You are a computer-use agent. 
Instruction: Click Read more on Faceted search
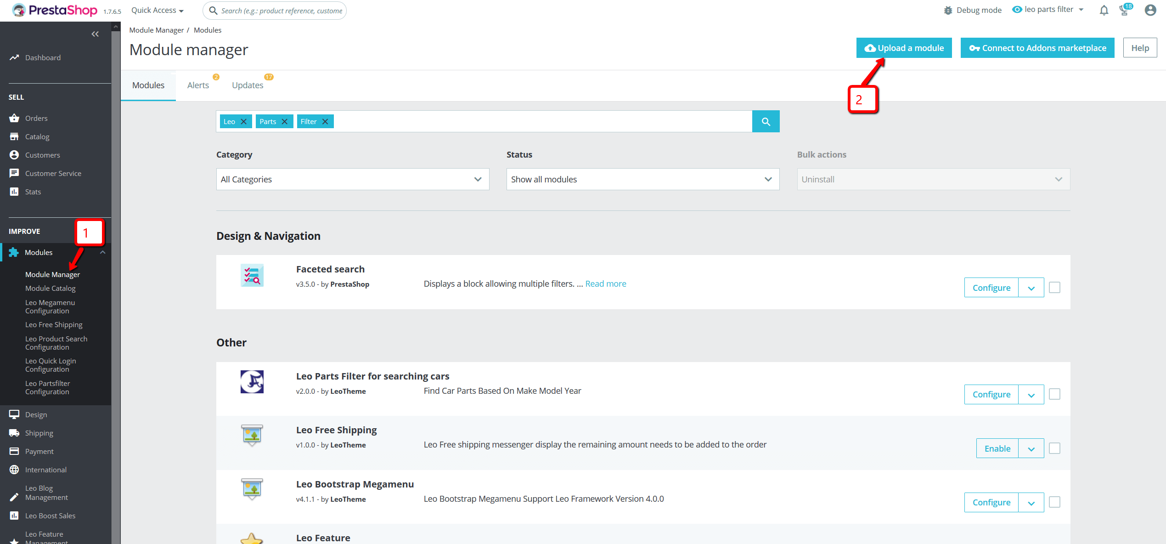tap(606, 283)
